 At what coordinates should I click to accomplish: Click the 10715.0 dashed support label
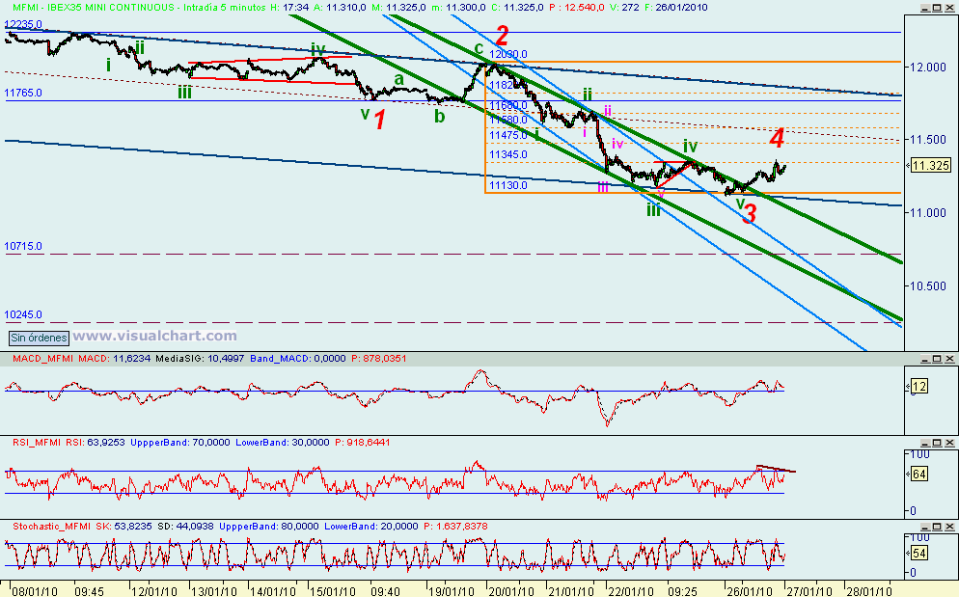[23, 247]
